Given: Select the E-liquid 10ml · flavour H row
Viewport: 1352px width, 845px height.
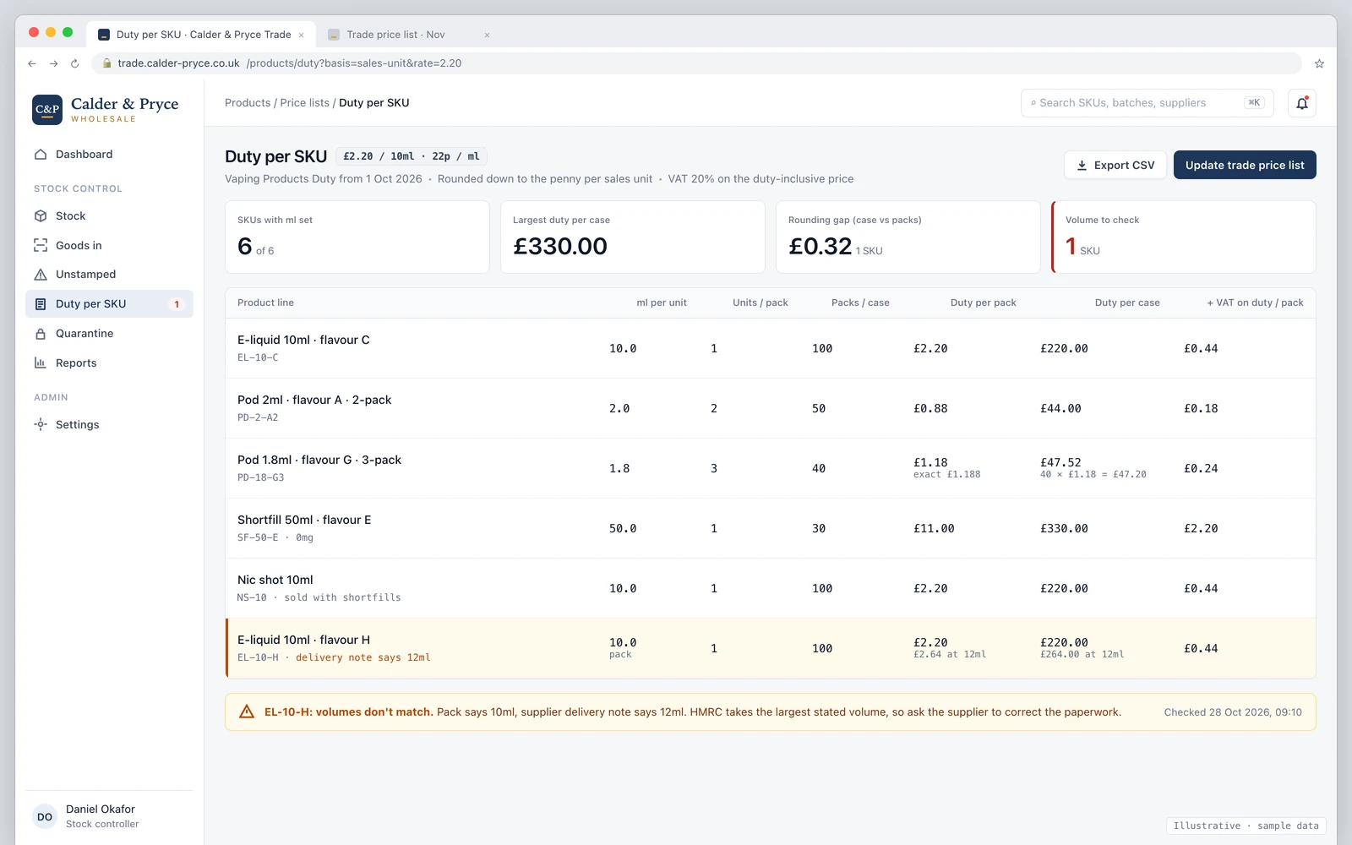Looking at the screenshot, I should pyautogui.click(x=771, y=648).
